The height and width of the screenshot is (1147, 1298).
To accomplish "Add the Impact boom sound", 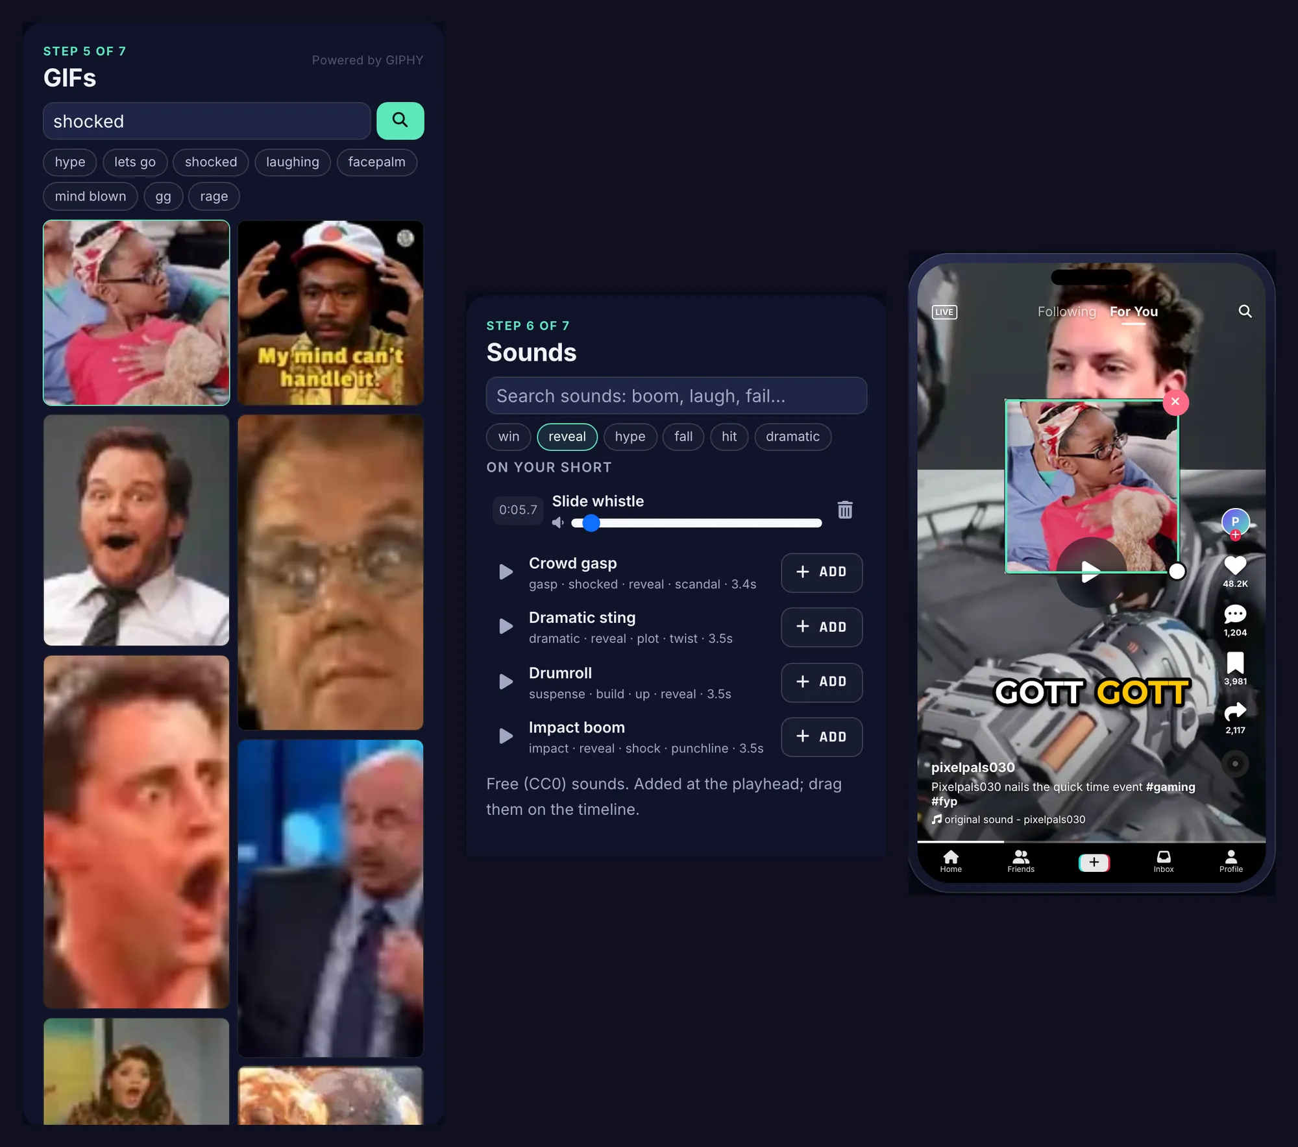I will [x=822, y=736].
